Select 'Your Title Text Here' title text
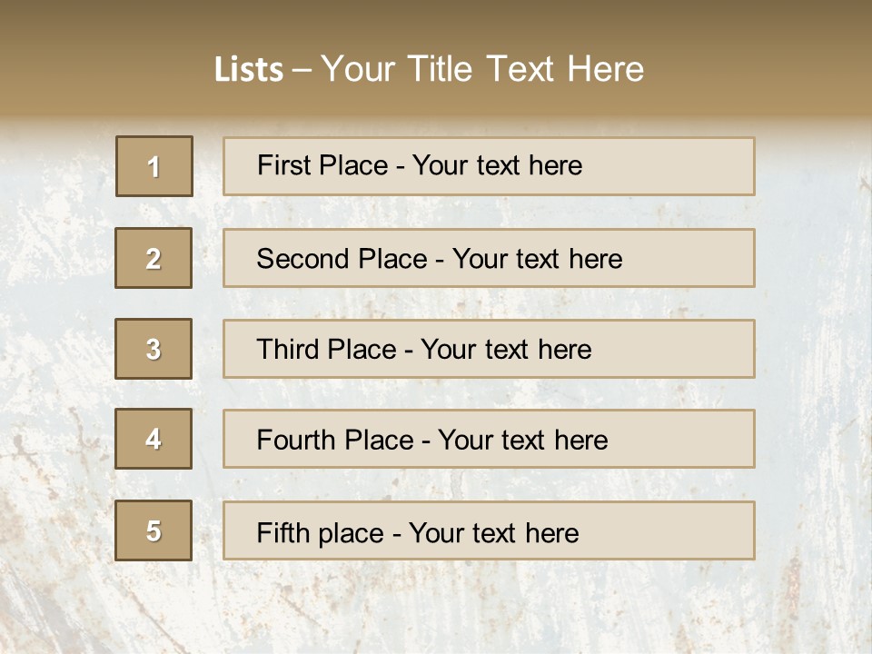 pos(482,70)
